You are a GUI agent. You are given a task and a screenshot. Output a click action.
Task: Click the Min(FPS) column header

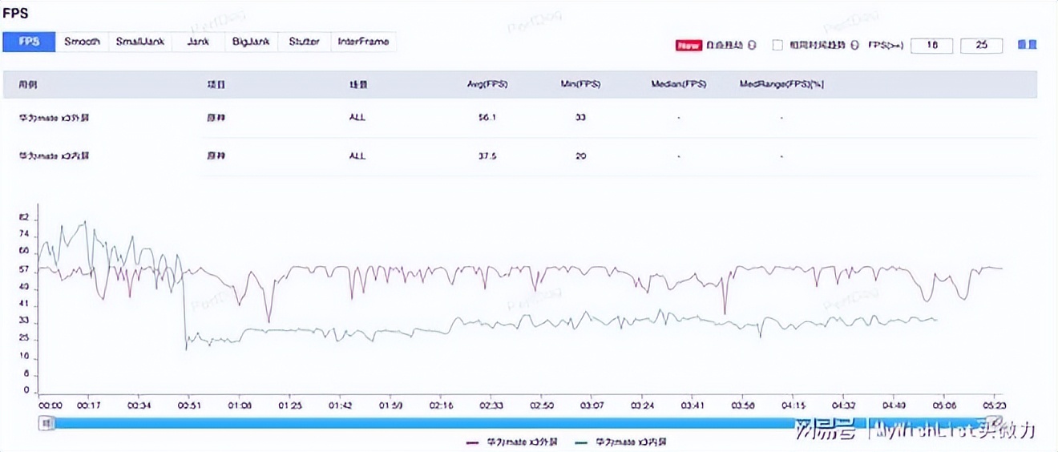580,84
